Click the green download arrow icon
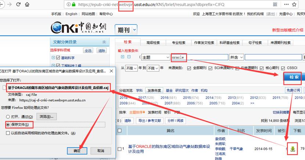Viewport: 305px width, 160px height. click(x=293, y=149)
